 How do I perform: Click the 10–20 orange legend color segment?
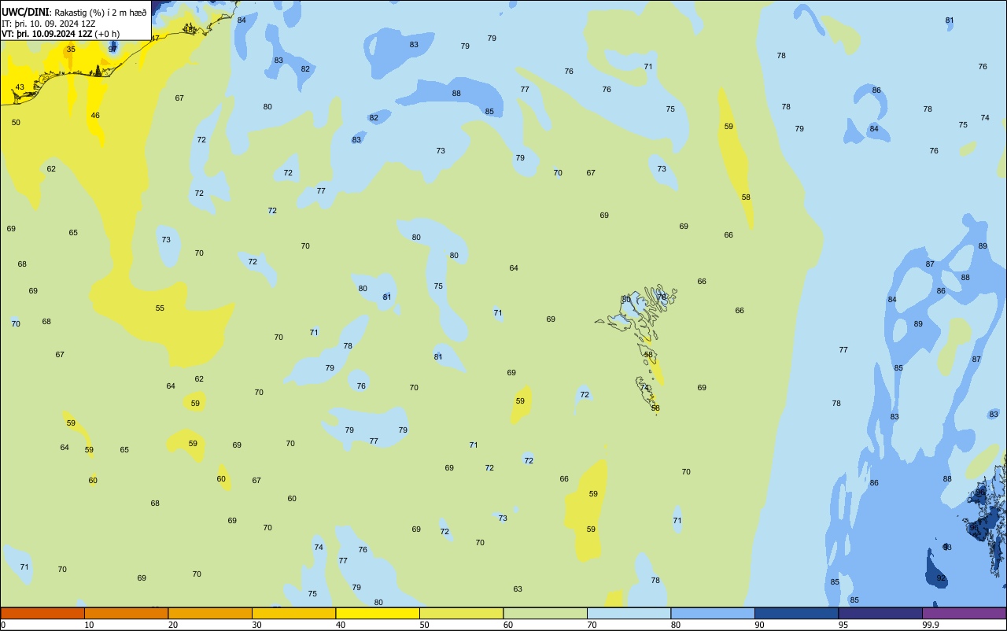pos(126,613)
